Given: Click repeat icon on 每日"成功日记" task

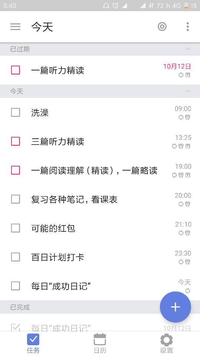Looking at the screenshot, I should [x=187, y=291].
